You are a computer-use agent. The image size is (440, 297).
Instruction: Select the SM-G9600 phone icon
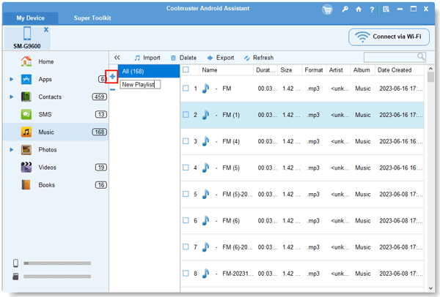(x=27, y=34)
